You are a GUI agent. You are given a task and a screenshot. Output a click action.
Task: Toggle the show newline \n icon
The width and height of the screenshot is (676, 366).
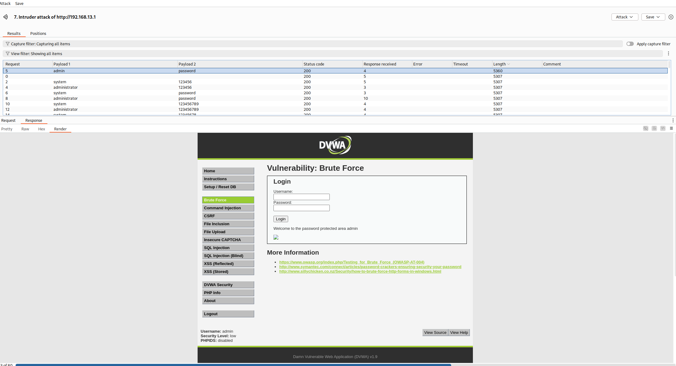[663, 129]
